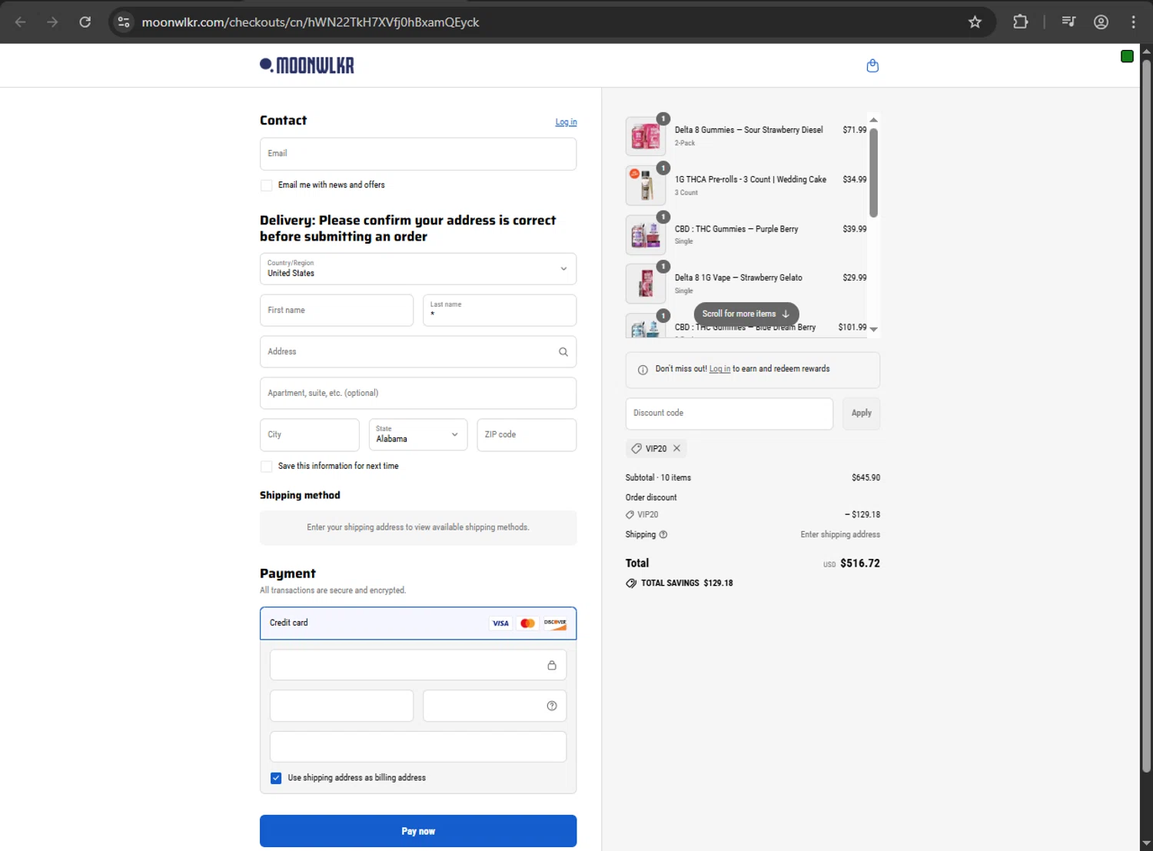Click the City field
This screenshot has width=1153, height=851.
pyautogui.click(x=310, y=434)
